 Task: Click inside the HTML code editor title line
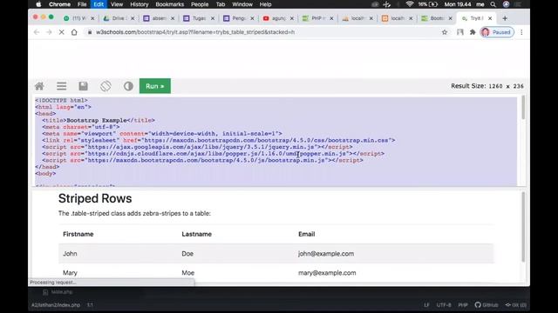(99, 120)
